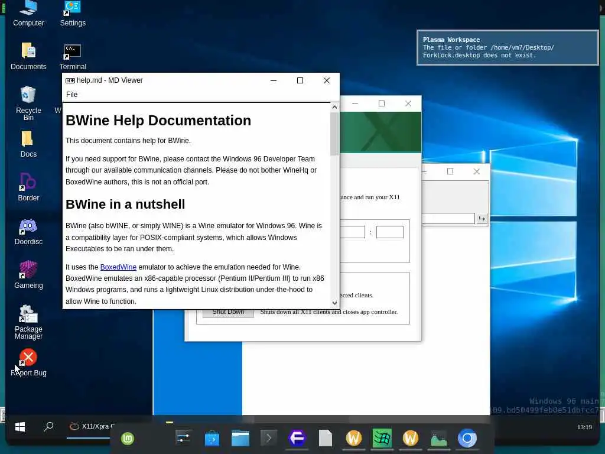
Task: Open the File menu in MD Viewer
Action: pos(71,95)
